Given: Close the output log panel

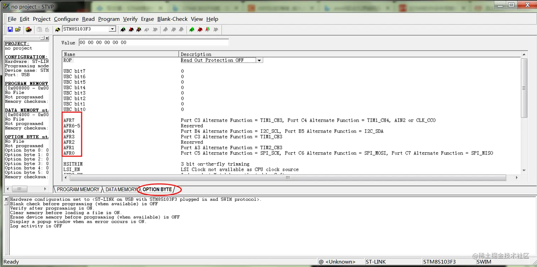Looking at the screenshot, I should click(x=6, y=199).
